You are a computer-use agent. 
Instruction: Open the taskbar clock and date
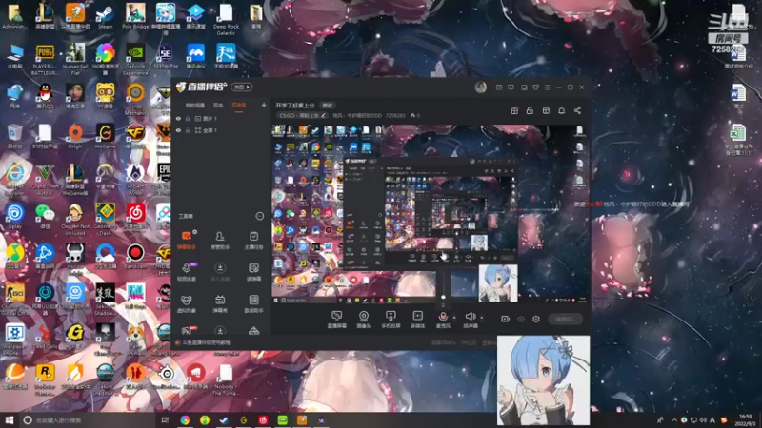[745, 420]
